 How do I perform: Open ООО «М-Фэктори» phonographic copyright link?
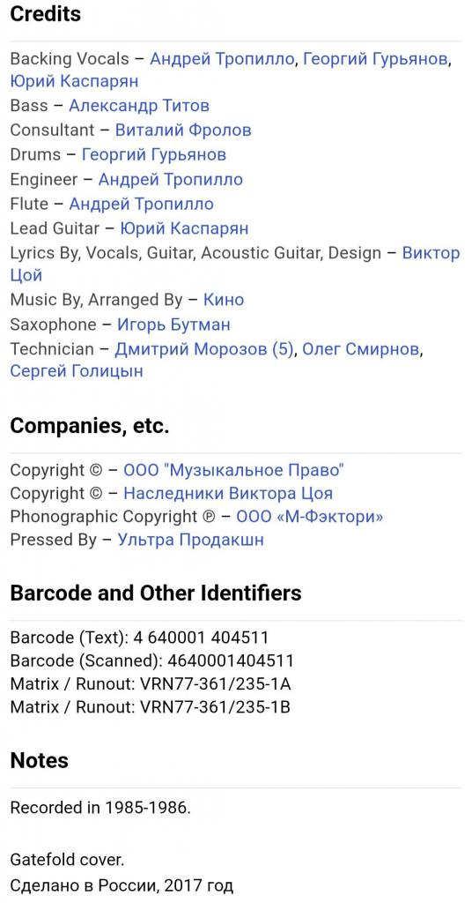point(310,517)
